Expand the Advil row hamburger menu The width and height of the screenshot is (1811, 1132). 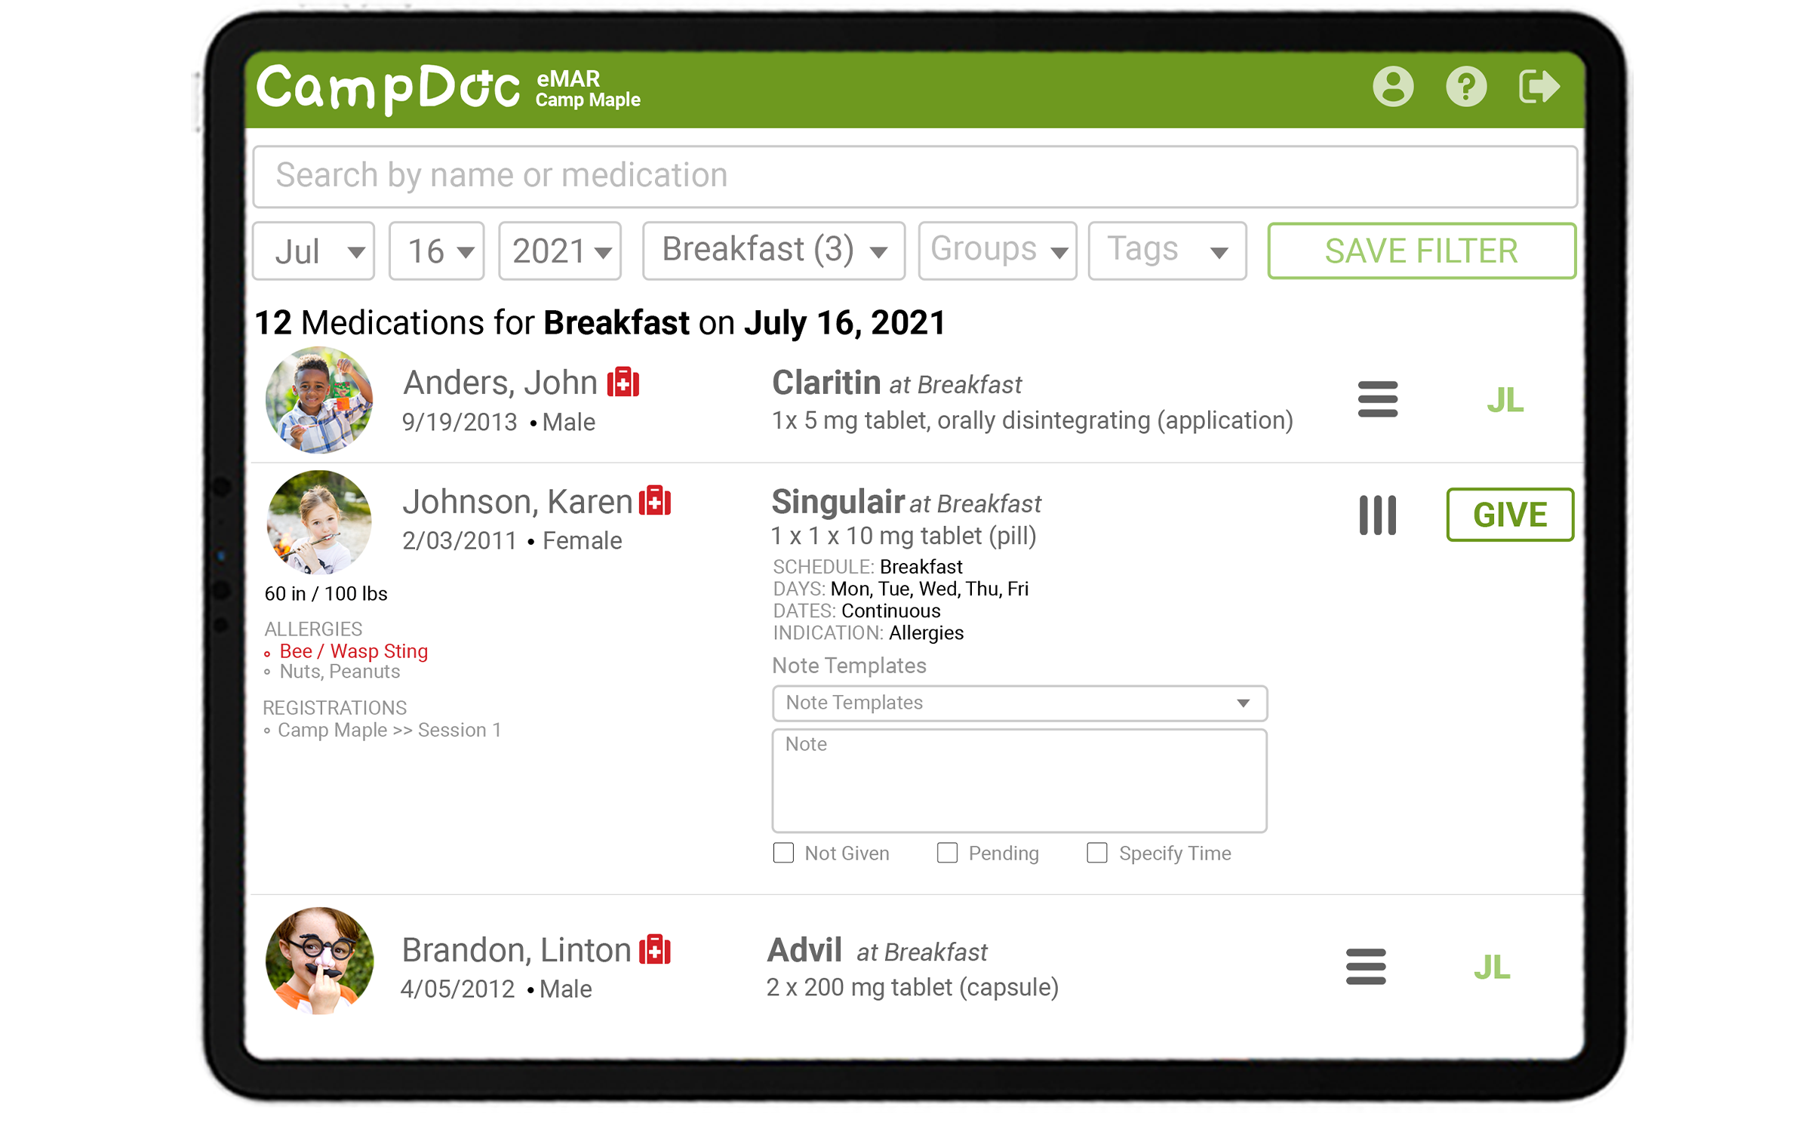click(x=1365, y=967)
